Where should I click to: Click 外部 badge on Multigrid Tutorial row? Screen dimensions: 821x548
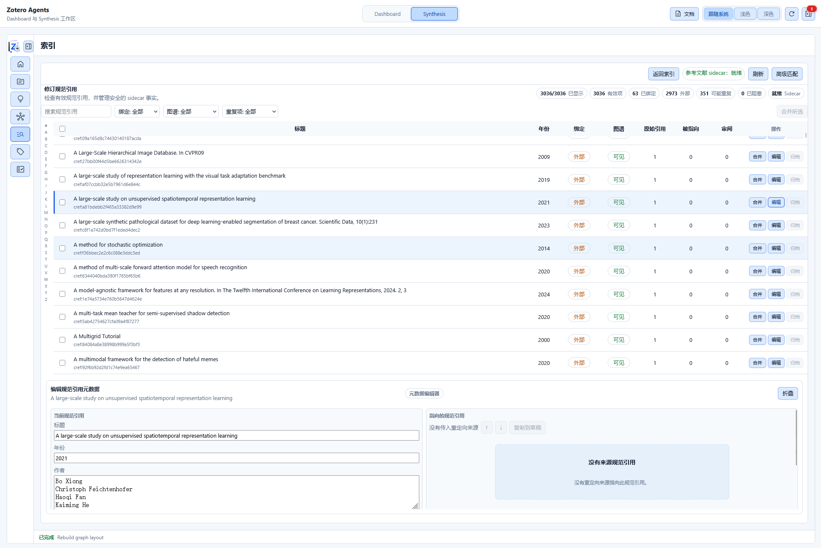pos(579,340)
